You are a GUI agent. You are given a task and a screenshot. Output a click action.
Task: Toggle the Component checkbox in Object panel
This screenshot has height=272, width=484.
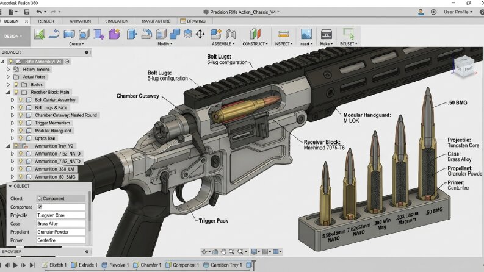40,207
